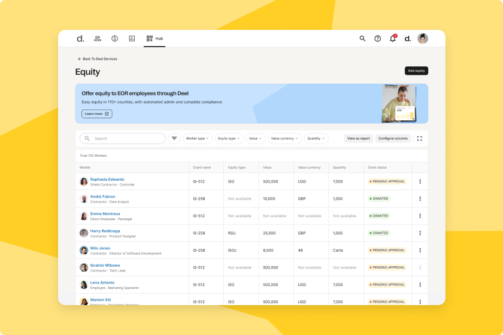This screenshot has width=503, height=335.
Task: Expand the Equity type filter dropdown
Action: pos(229,139)
